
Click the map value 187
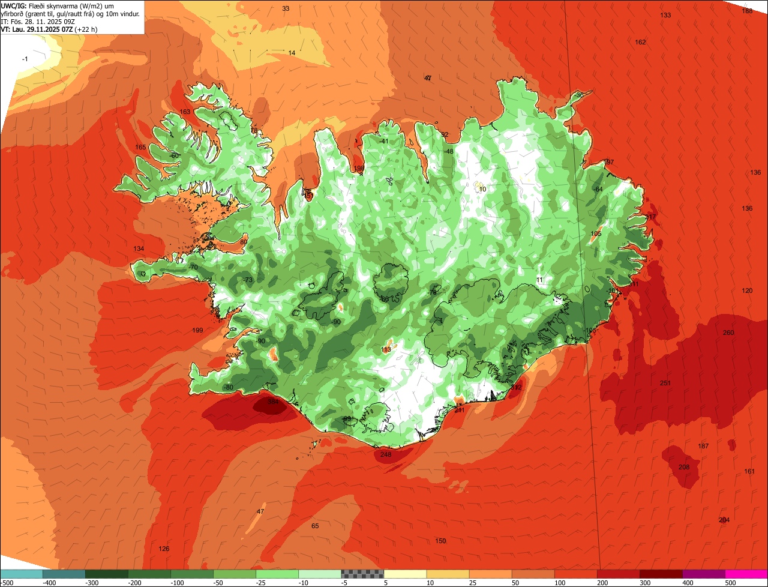[x=703, y=446]
